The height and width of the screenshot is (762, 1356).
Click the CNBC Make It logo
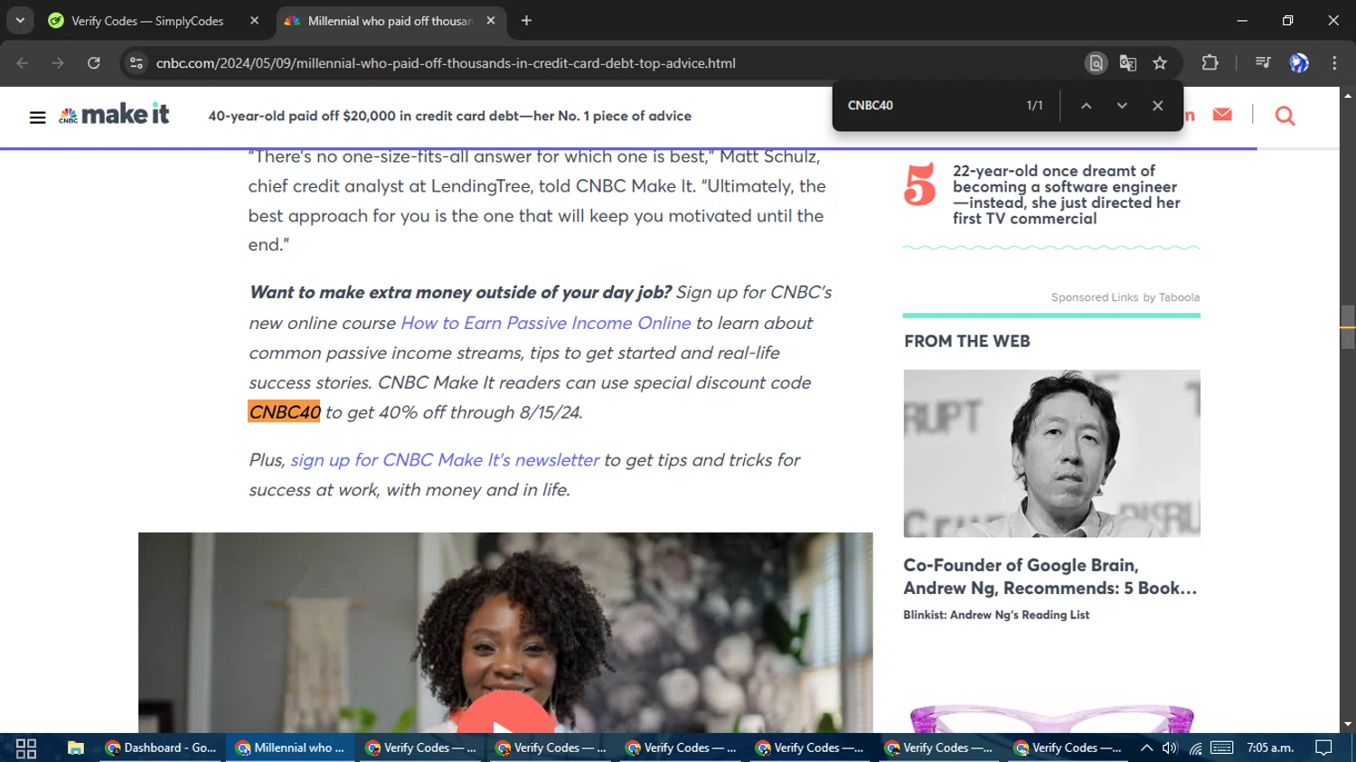(114, 115)
